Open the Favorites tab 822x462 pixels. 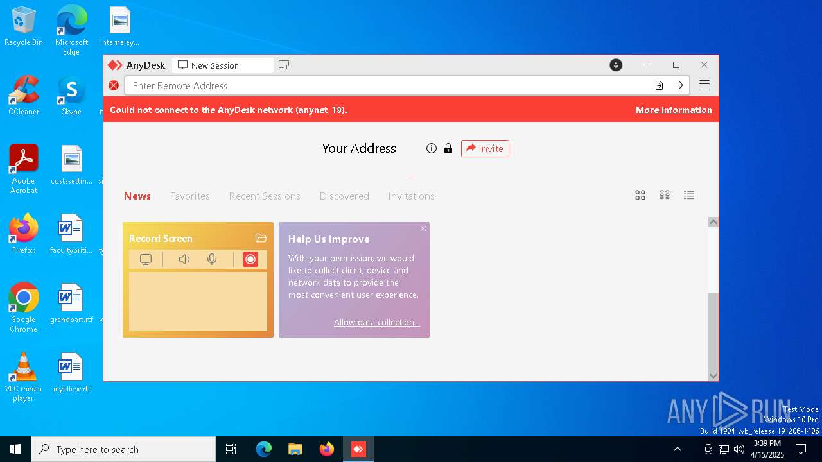click(x=190, y=196)
